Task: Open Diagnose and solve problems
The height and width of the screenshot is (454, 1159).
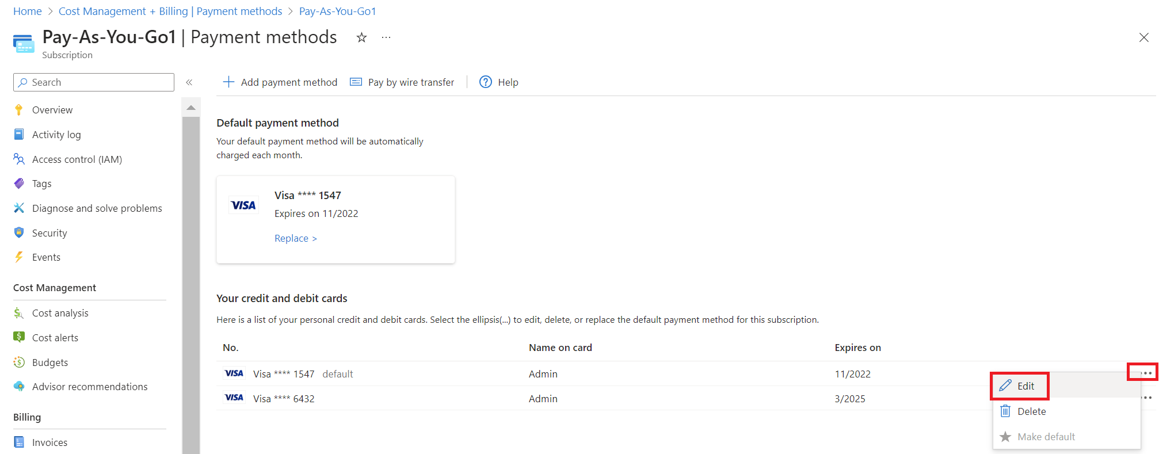Action: (87, 208)
